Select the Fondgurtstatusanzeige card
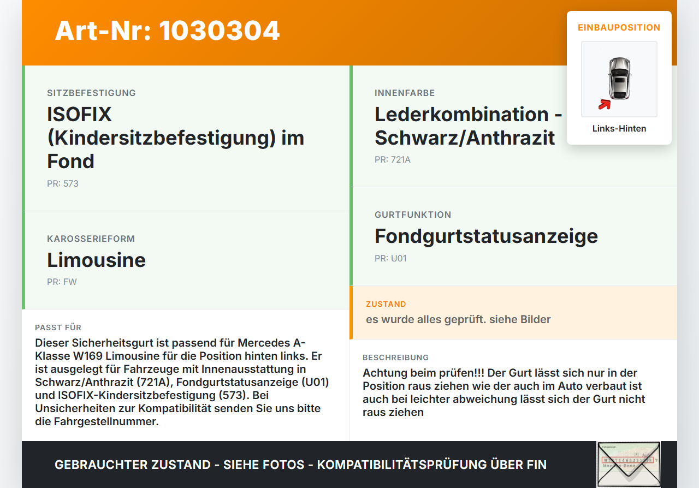 pos(513,236)
